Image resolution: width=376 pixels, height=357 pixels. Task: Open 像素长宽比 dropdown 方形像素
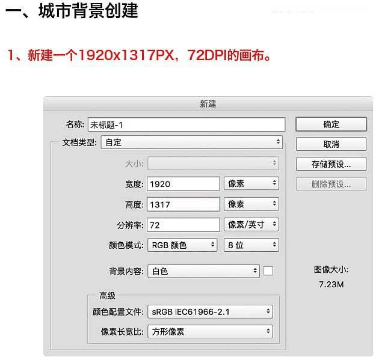(x=211, y=332)
